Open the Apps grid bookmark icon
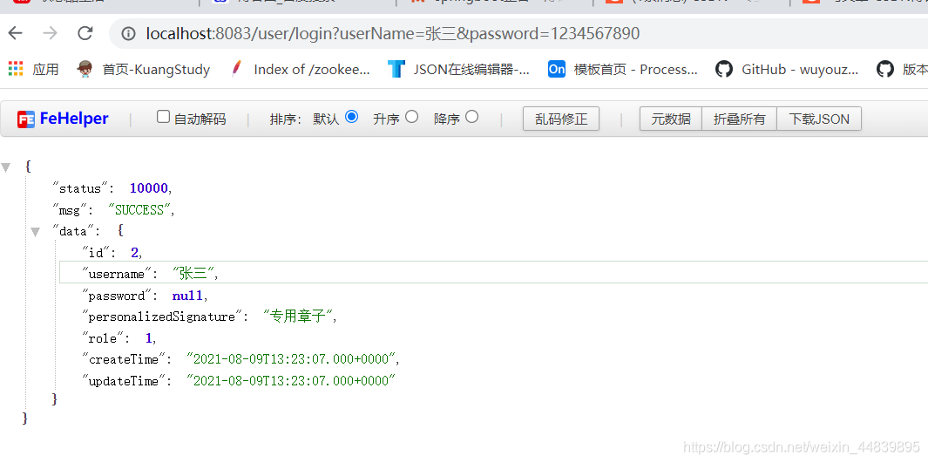 [x=16, y=69]
